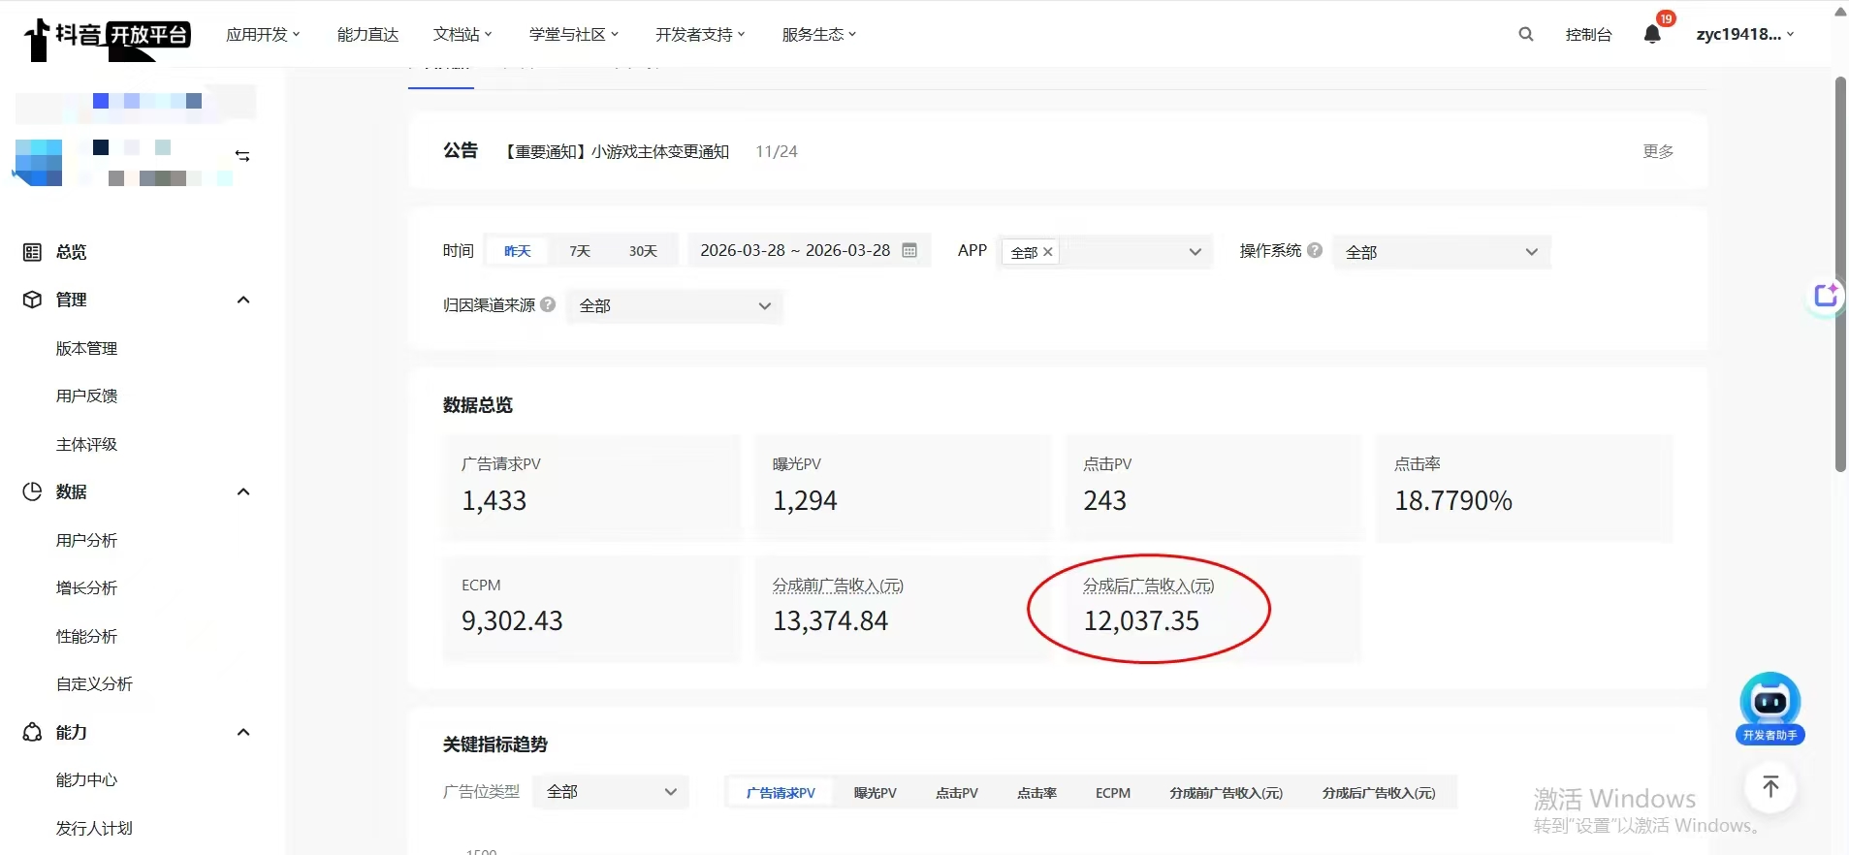Open 发行人计划 in sidebar
Image resolution: width=1849 pixels, height=855 pixels.
[94, 828]
